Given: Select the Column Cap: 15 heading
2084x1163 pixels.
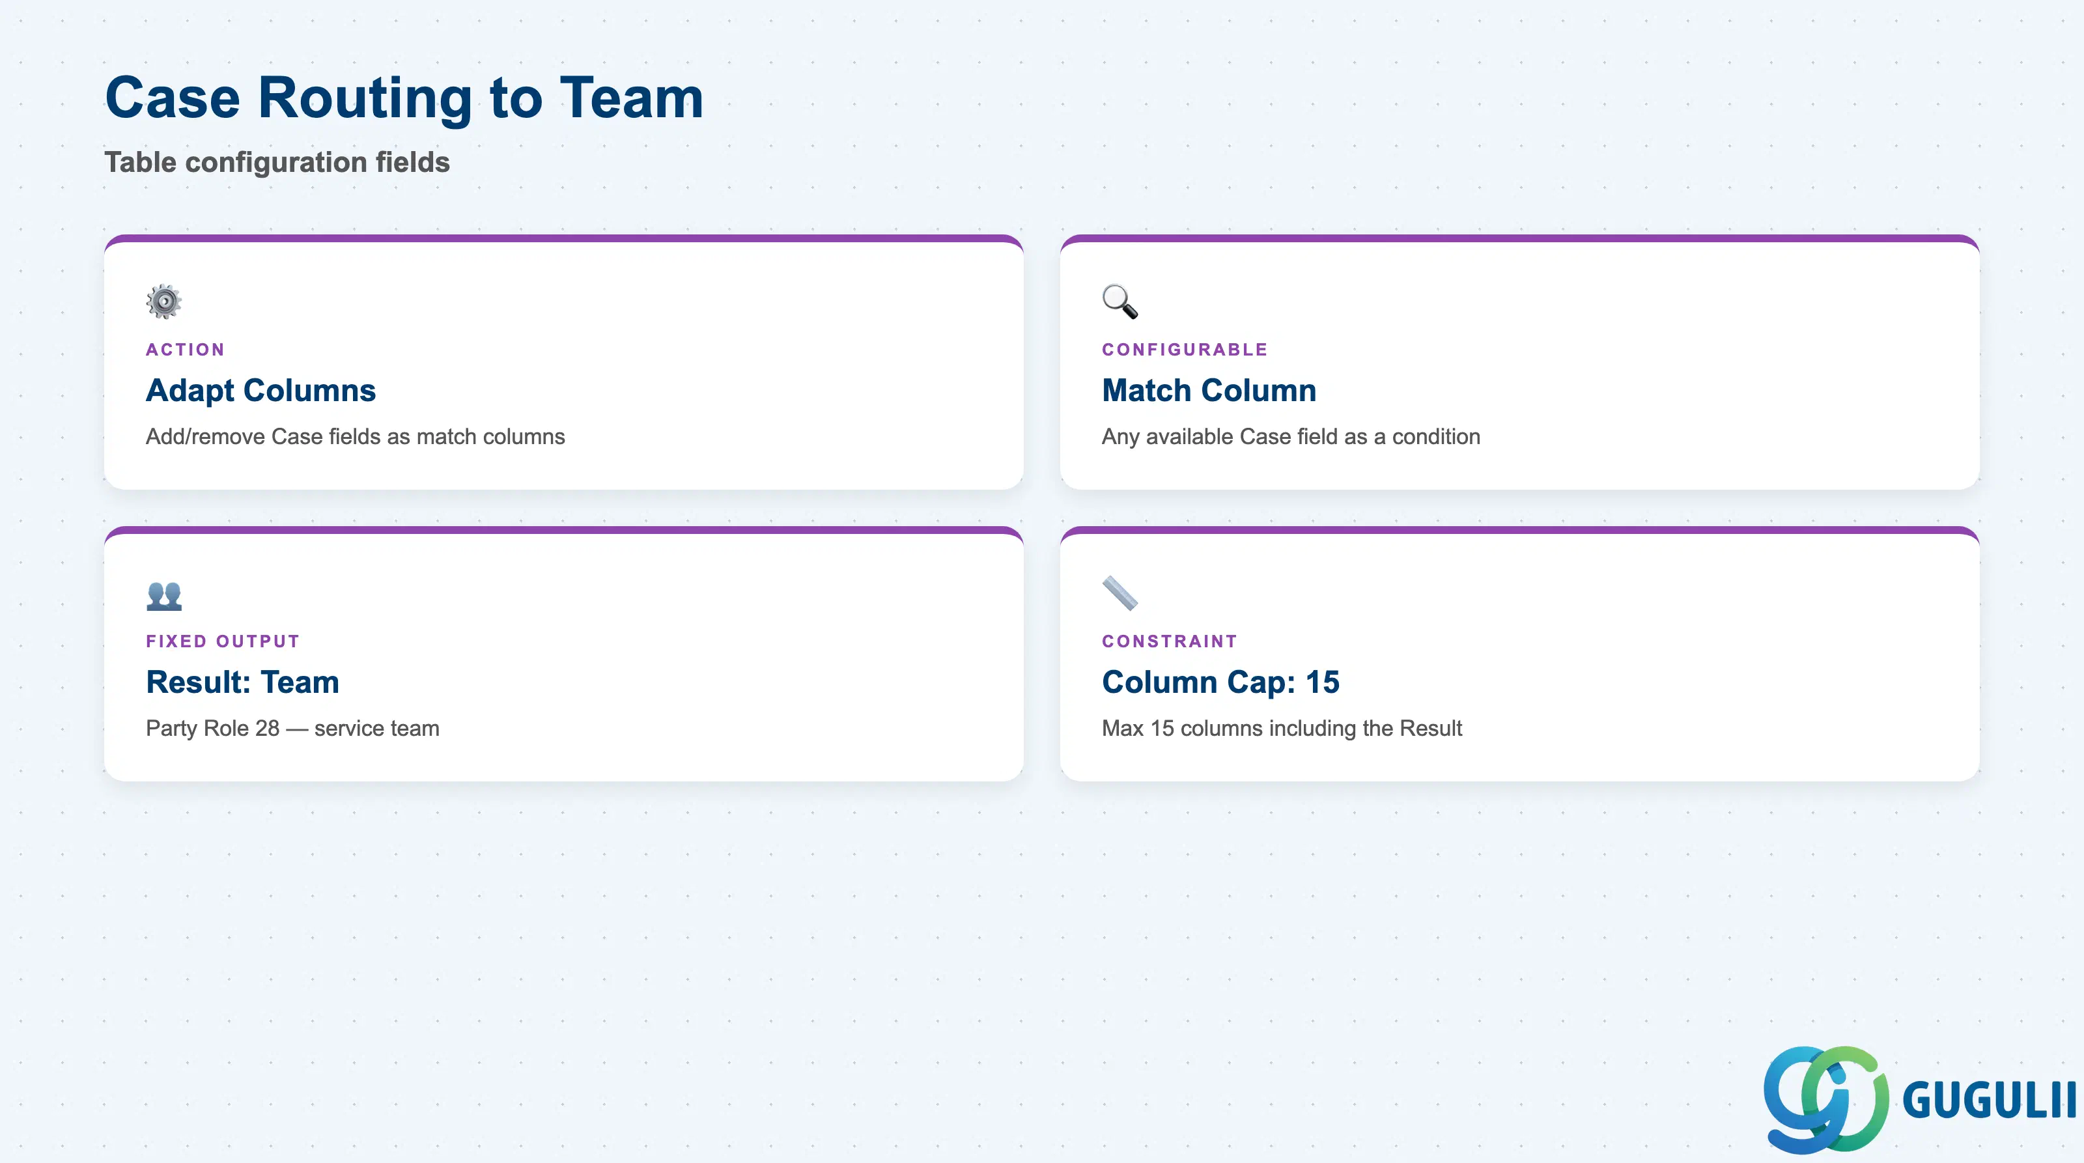Looking at the screenshot, I should [x=1221, y=682].
